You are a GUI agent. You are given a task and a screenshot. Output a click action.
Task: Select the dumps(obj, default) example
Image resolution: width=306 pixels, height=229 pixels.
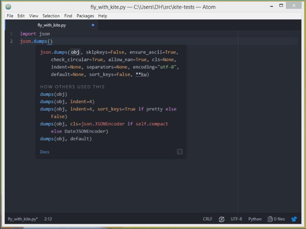[66, 139]
